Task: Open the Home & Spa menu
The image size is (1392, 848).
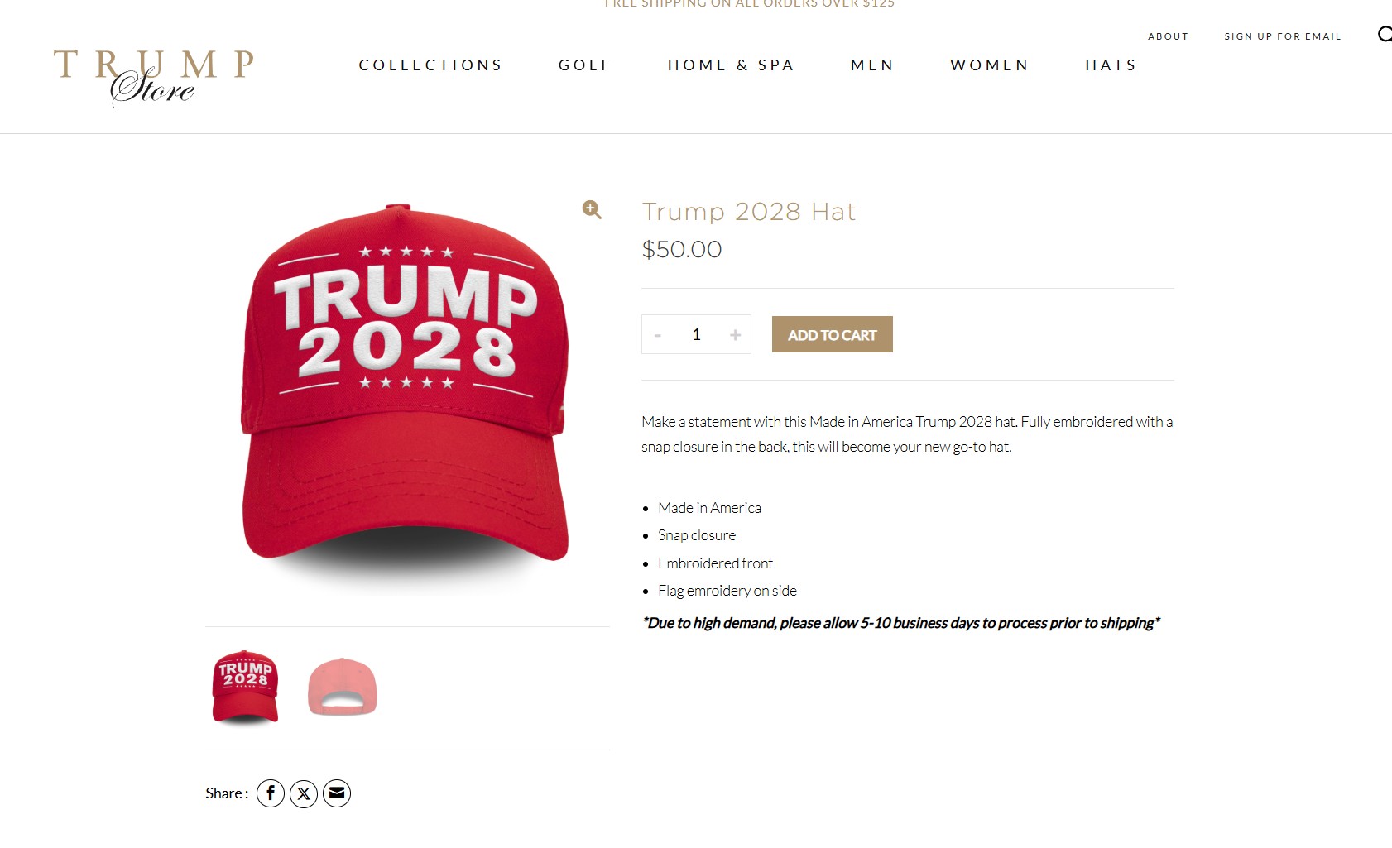Action: pyautogui.click(x=731, y=65)
